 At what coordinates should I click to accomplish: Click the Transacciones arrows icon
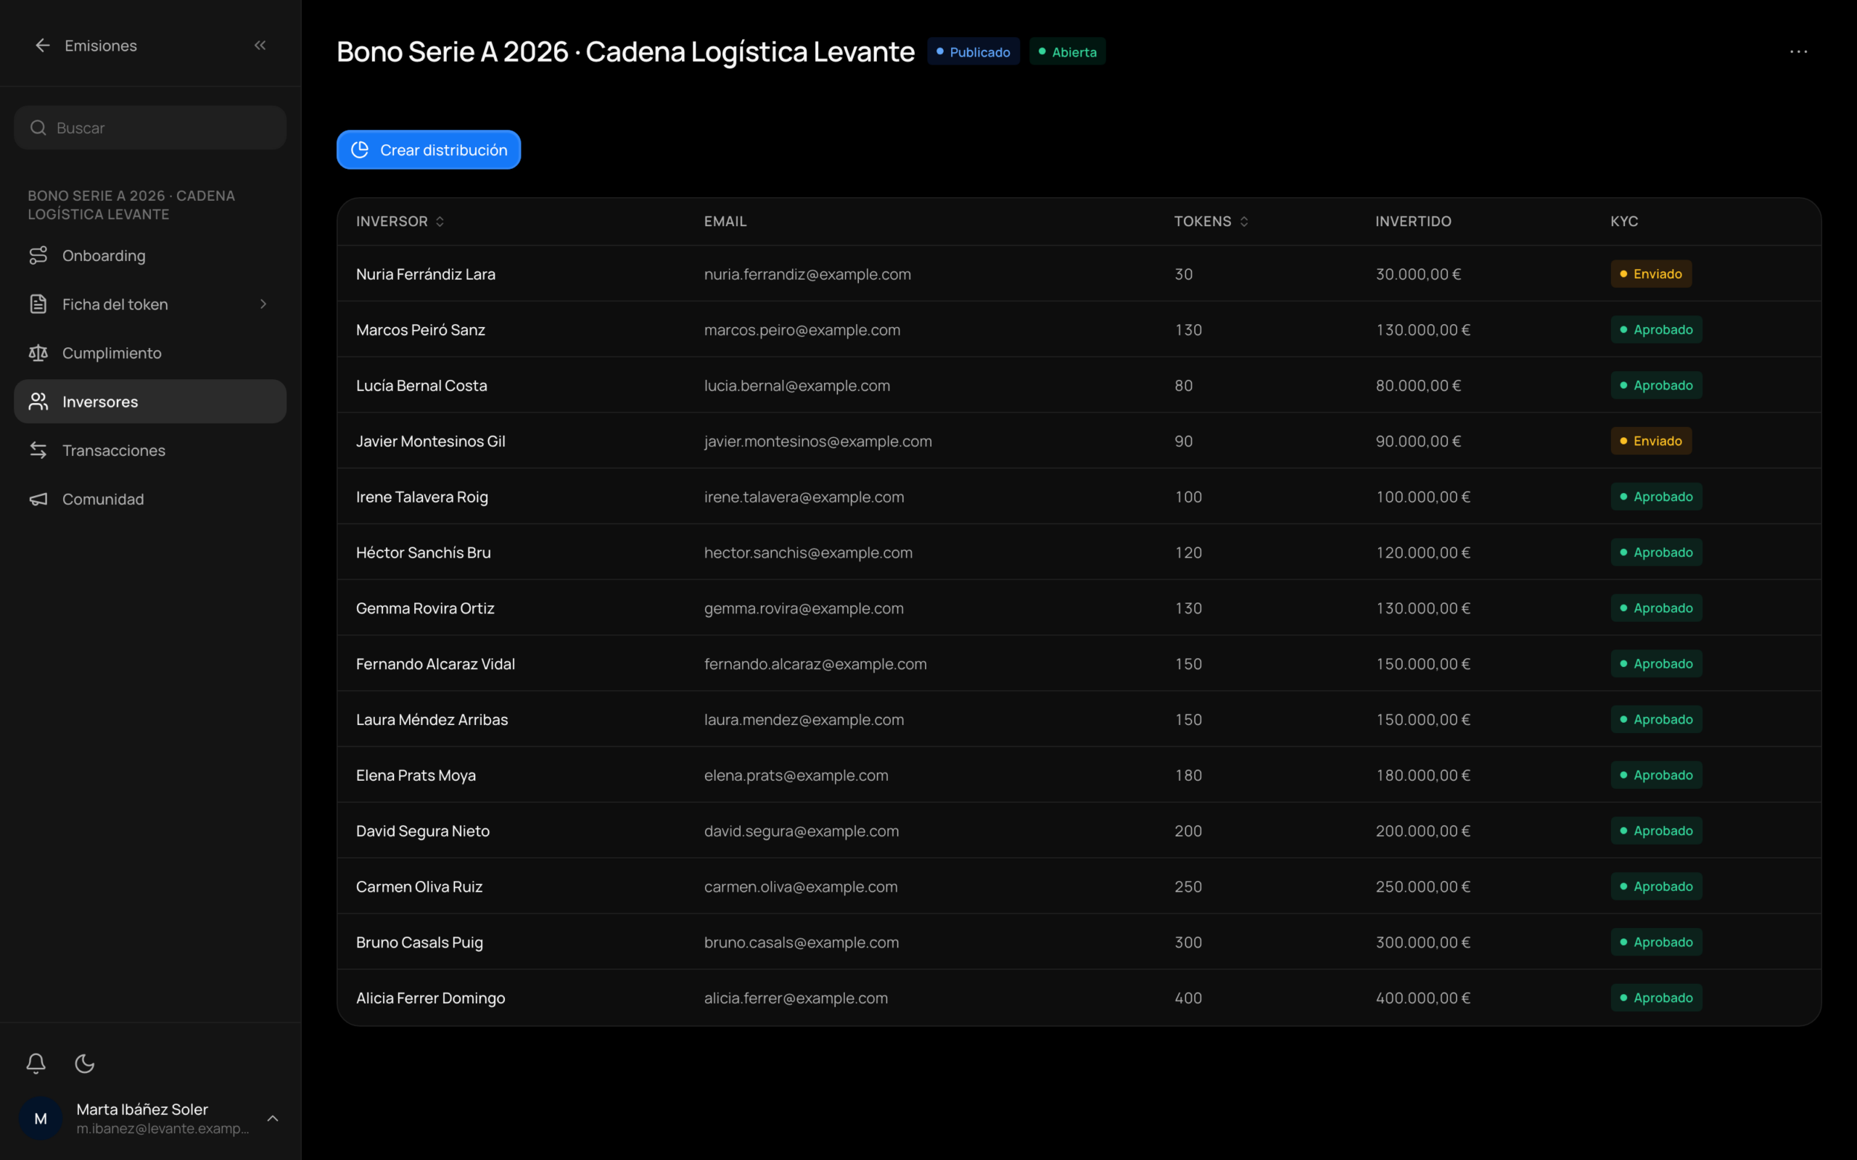click(x=38, y=450)
